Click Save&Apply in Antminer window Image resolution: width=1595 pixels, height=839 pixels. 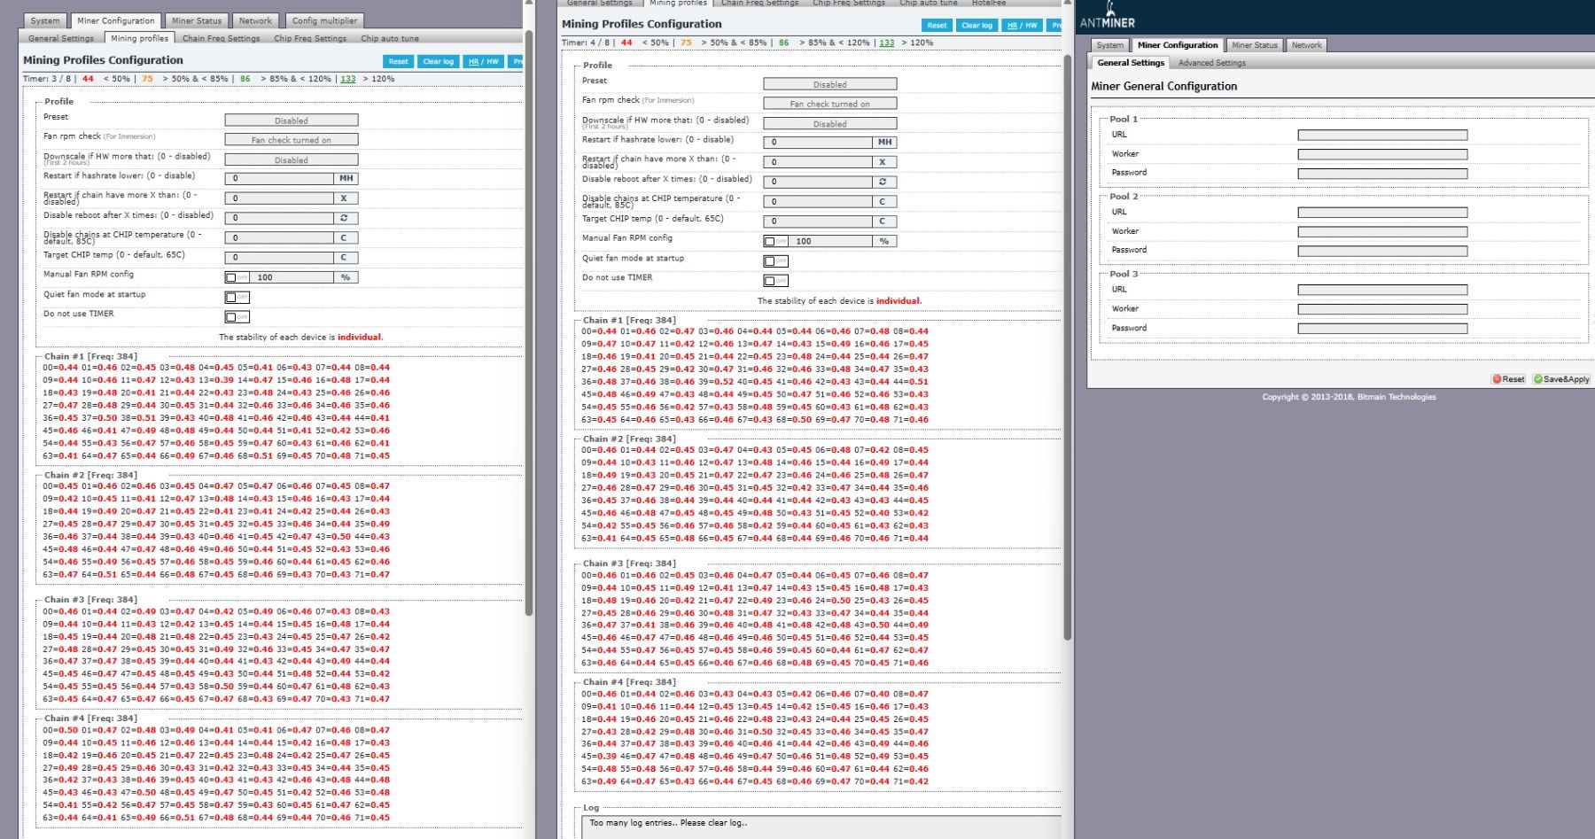coord(1561,379)
